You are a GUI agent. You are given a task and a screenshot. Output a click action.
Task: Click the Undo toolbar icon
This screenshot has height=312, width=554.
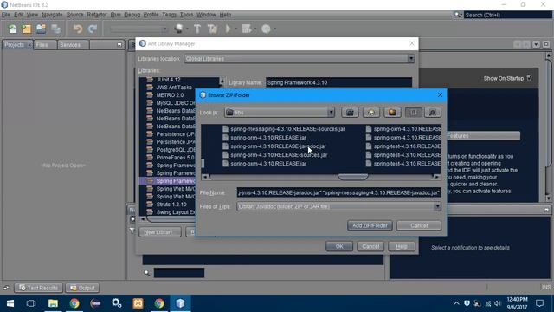tap(78, 29)
